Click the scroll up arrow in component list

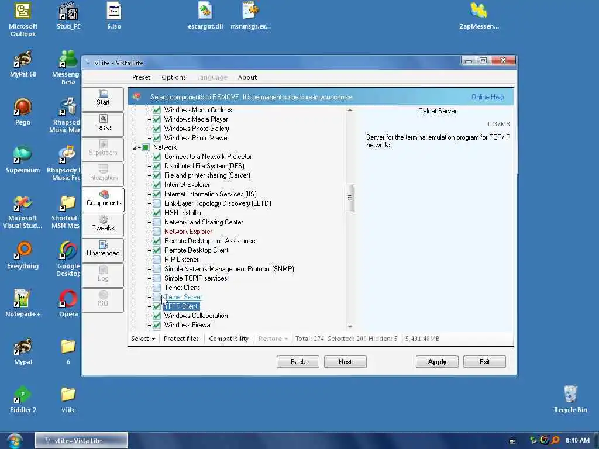click(350, 110)
